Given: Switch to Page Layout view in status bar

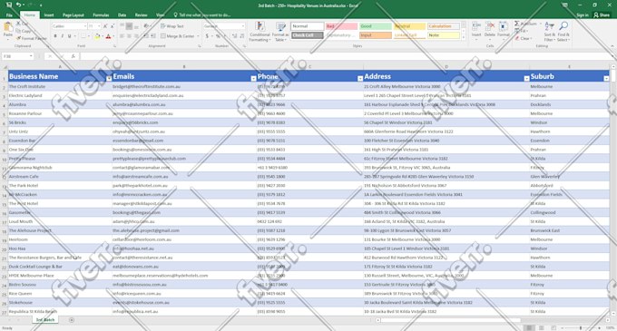Looking at the screenshot, I should pyautogui.click(x=542, y=328).
